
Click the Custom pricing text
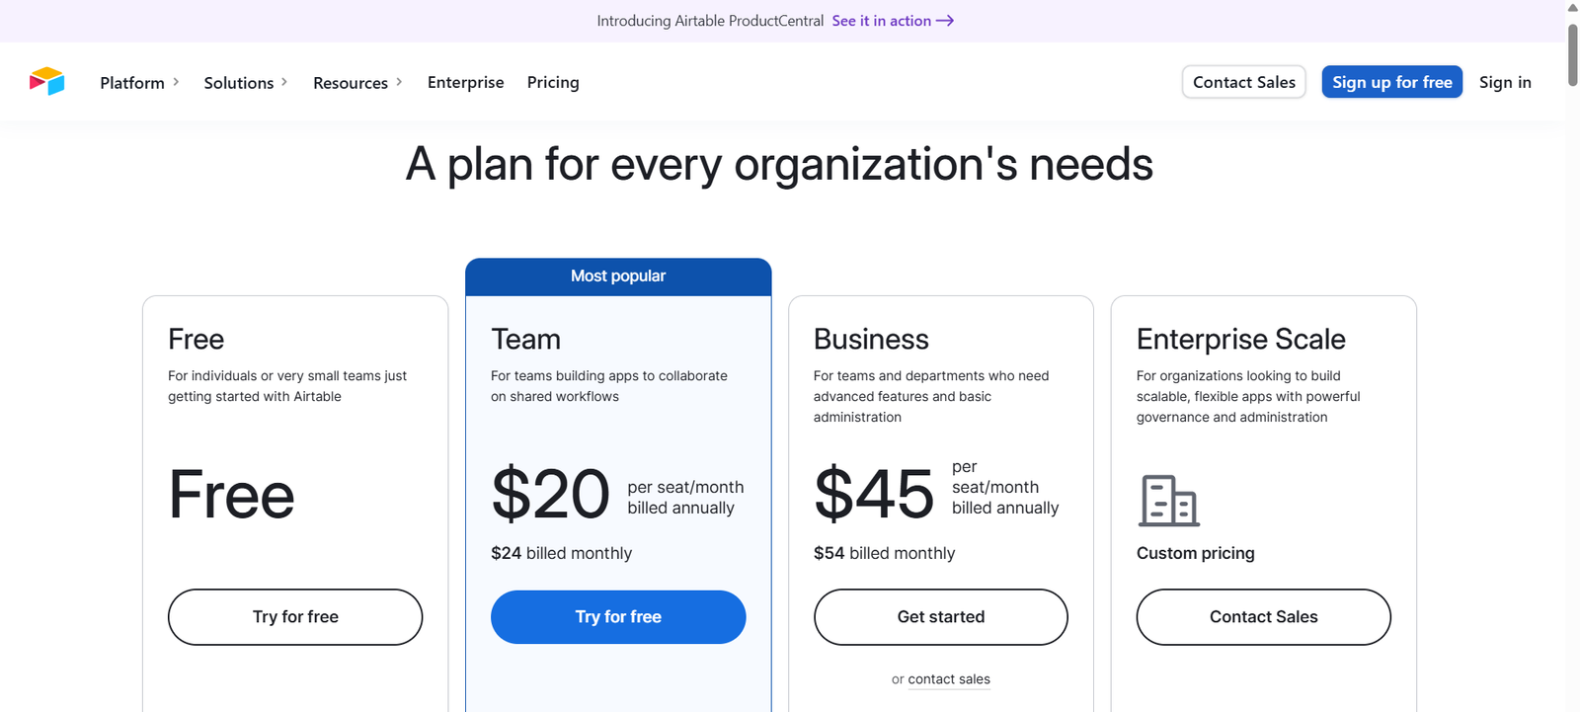pos(1196,553)
